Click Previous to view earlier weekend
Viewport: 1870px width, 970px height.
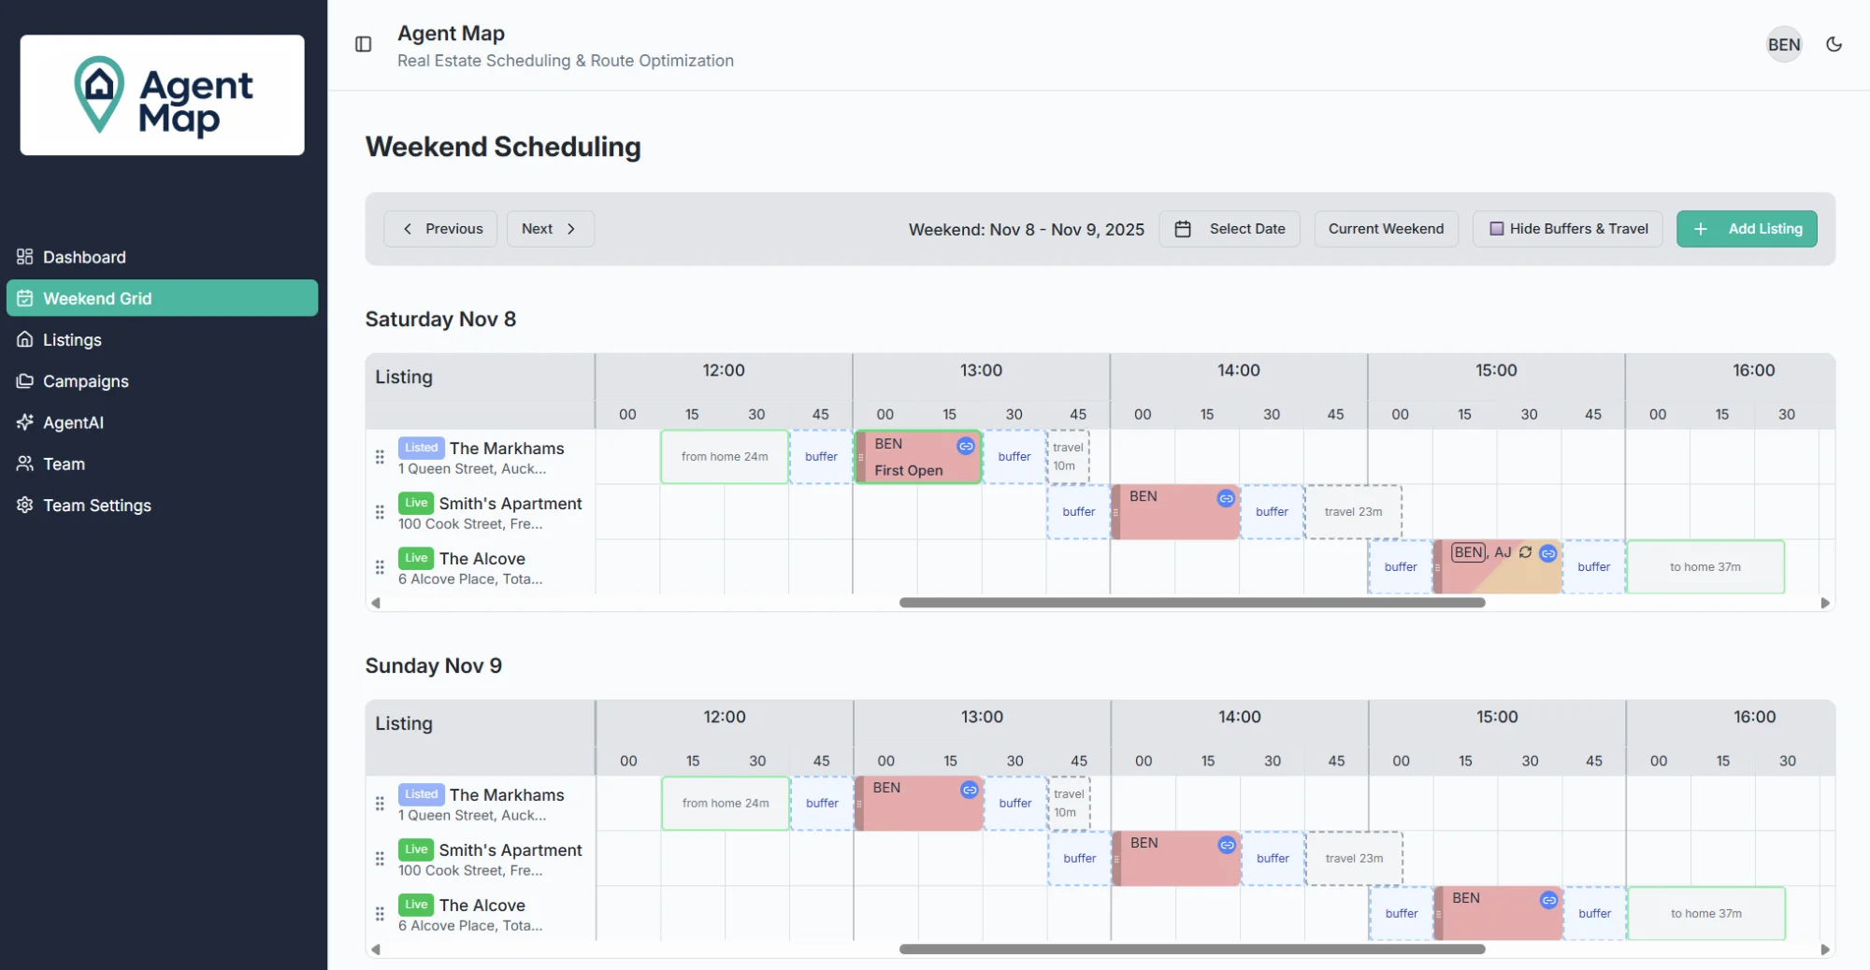pos(439,229)
